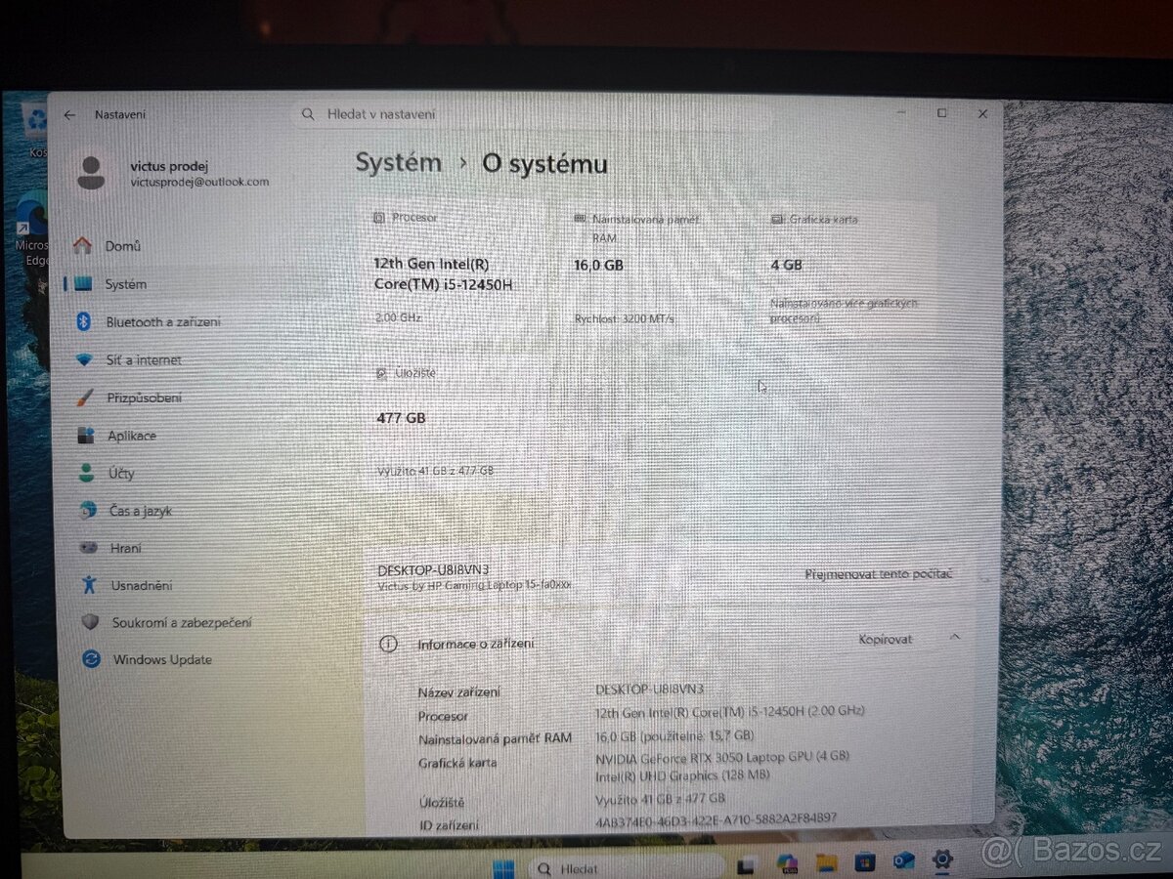Click the Název zařízení label
Image resolution: width=1173 pixels, height=879 pixels.
pos(458,692)
